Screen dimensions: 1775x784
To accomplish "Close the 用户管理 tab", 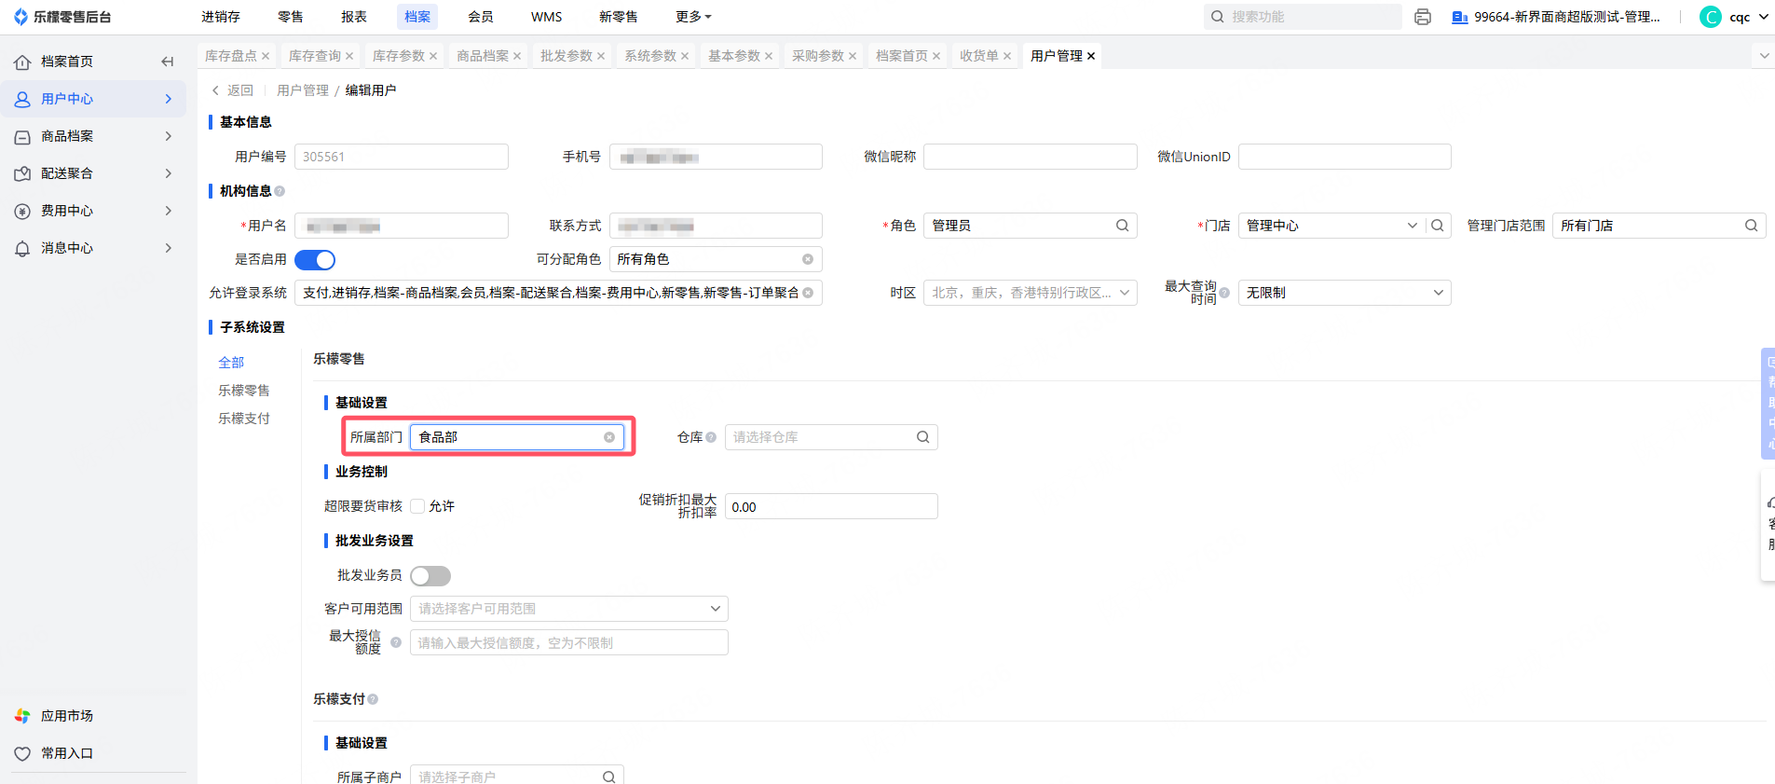I will click(1091, 56).
